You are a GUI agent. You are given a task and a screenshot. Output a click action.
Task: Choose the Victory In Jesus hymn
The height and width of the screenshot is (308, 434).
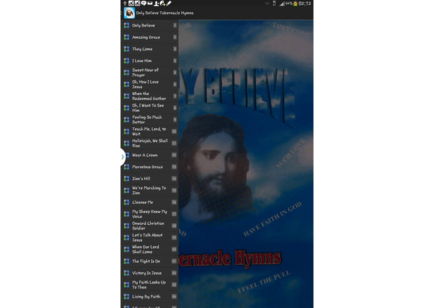tap(149, 273)
